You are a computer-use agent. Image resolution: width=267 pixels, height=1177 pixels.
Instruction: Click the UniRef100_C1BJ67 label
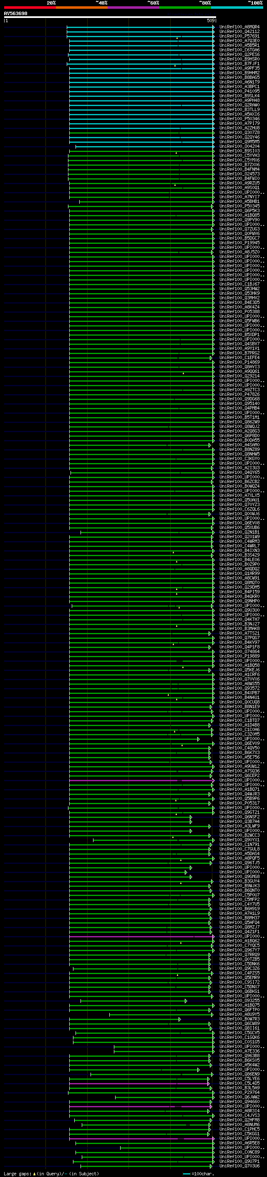(x=239, y=284)
